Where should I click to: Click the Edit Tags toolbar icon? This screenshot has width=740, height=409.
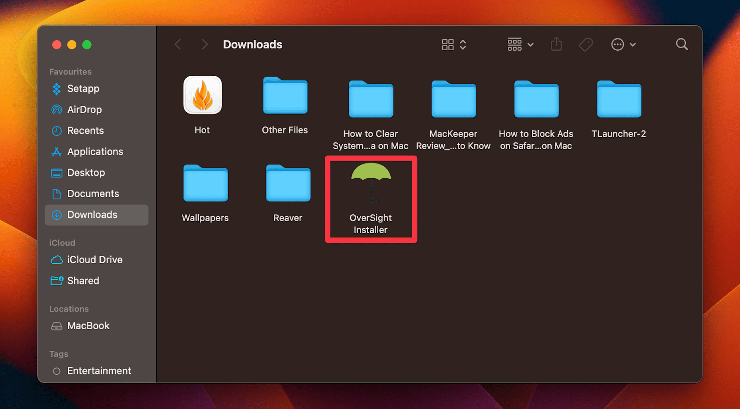pyautogui.click(x=586, y=44)
